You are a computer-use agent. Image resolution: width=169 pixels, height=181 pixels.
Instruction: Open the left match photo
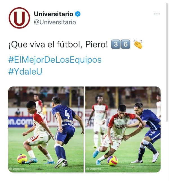tap(46, 129)
